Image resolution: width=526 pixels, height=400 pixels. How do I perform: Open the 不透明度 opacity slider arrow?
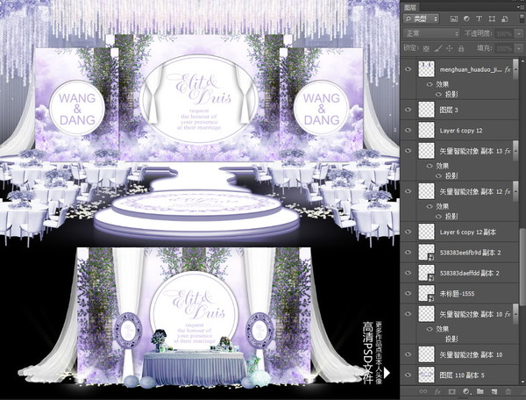click(x=520, y=33)
